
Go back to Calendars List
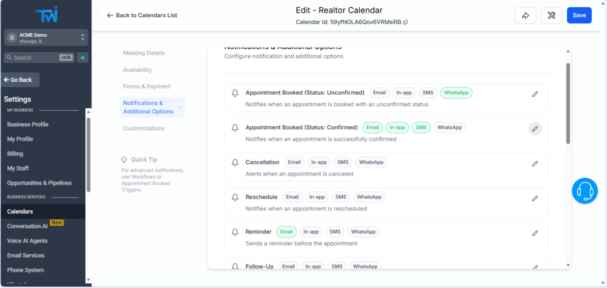(x=142, y=15)
